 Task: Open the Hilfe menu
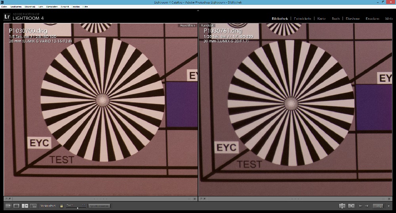pyautogui.click(x=86, y=7)
